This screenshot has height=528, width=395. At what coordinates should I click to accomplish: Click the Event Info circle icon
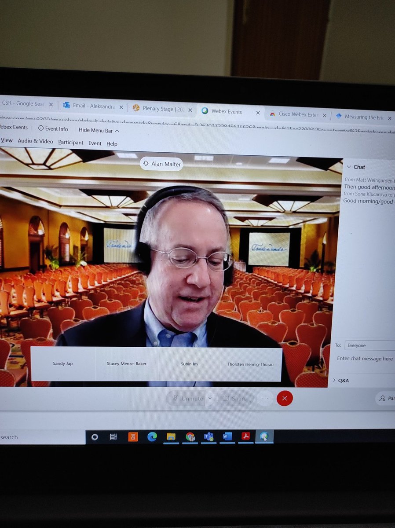(40, 128)
